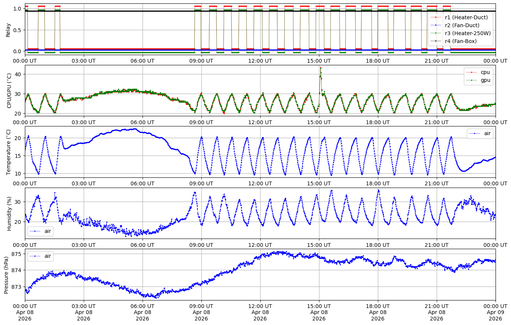511x325 pixels.
Task: Click the green line marker beside gpu legend
Action: click(471, 80)
